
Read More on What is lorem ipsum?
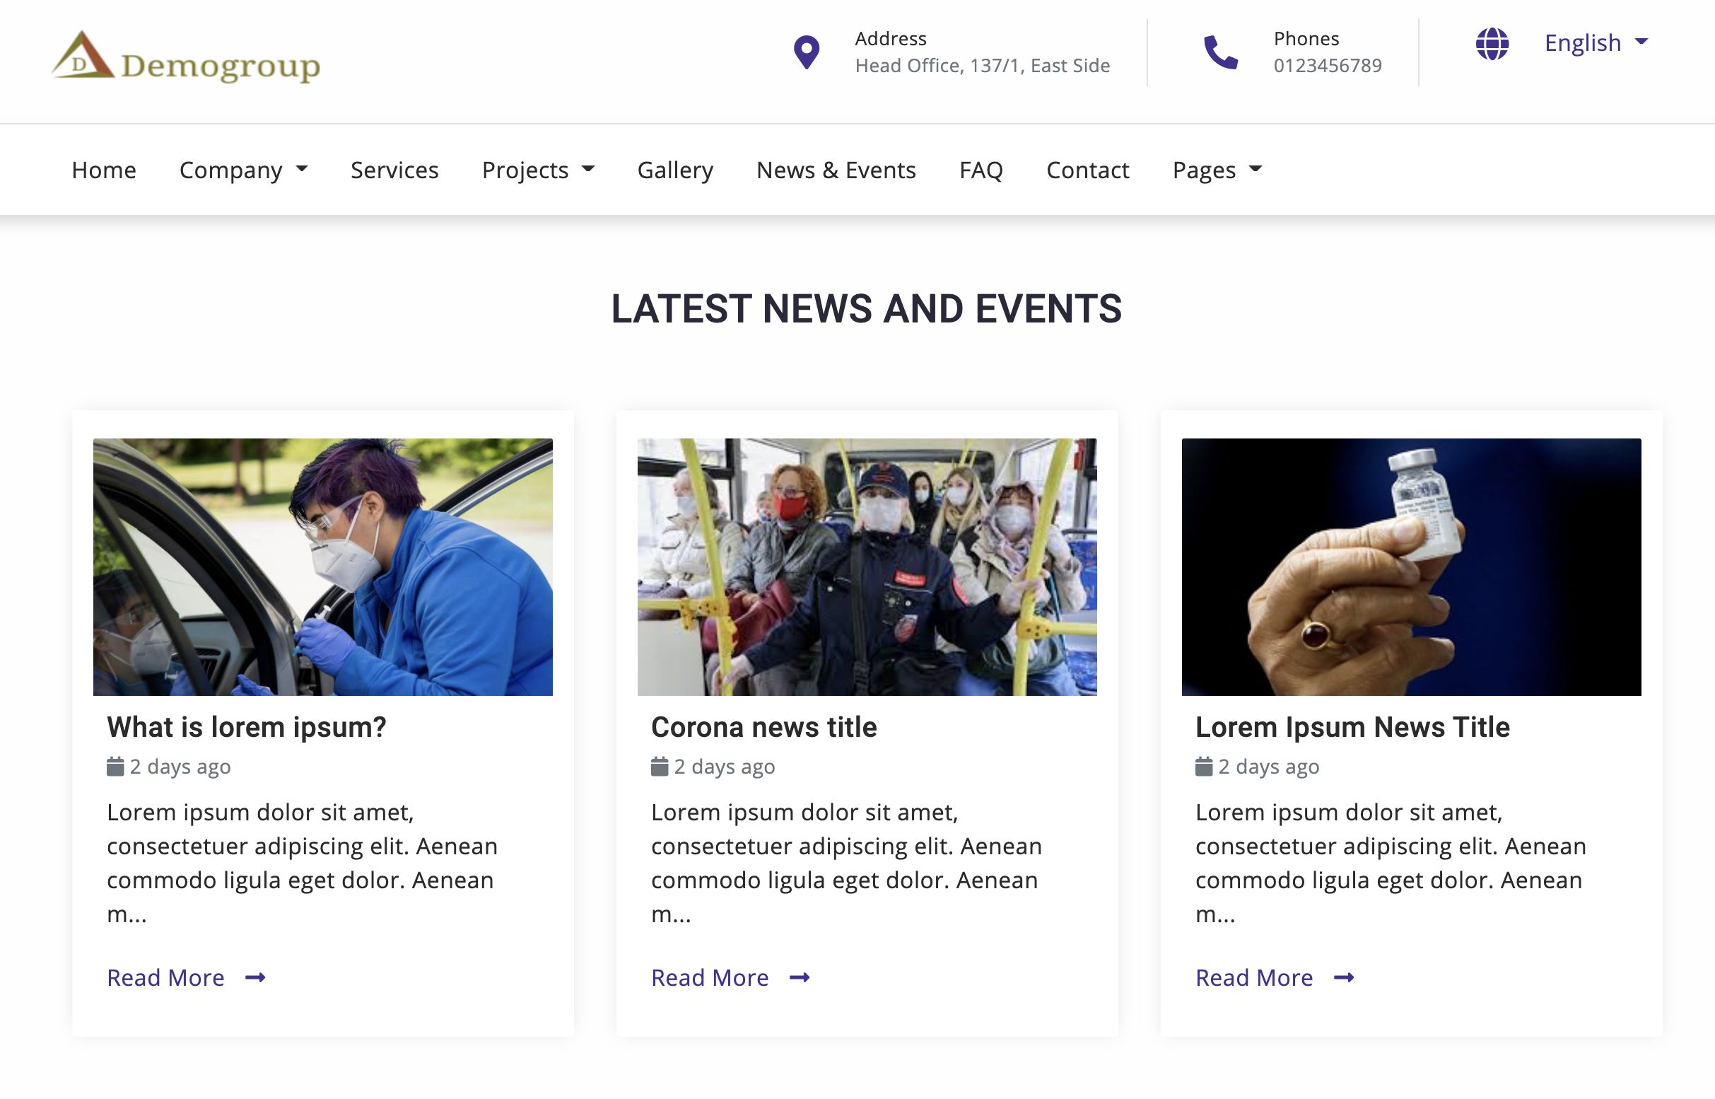[165, 977]
